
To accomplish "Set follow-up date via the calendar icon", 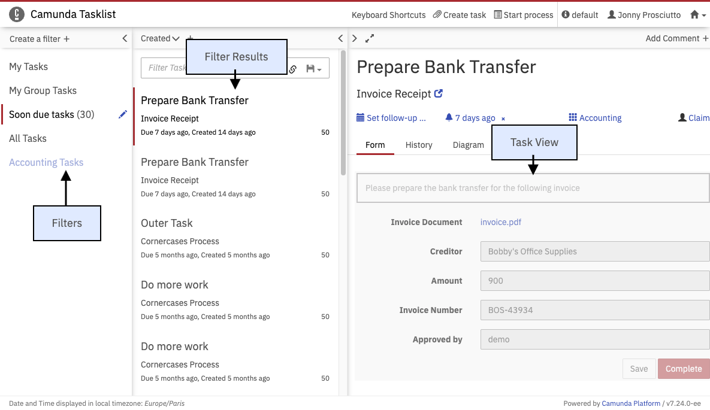I will [x=360, y=118].
